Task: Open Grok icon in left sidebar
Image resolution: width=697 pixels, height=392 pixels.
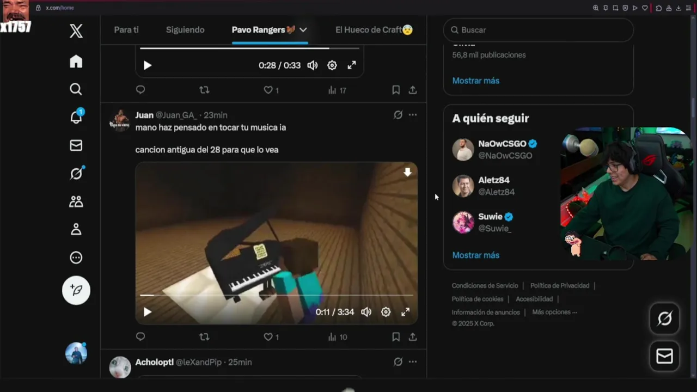Action: [x=76, y=173]
